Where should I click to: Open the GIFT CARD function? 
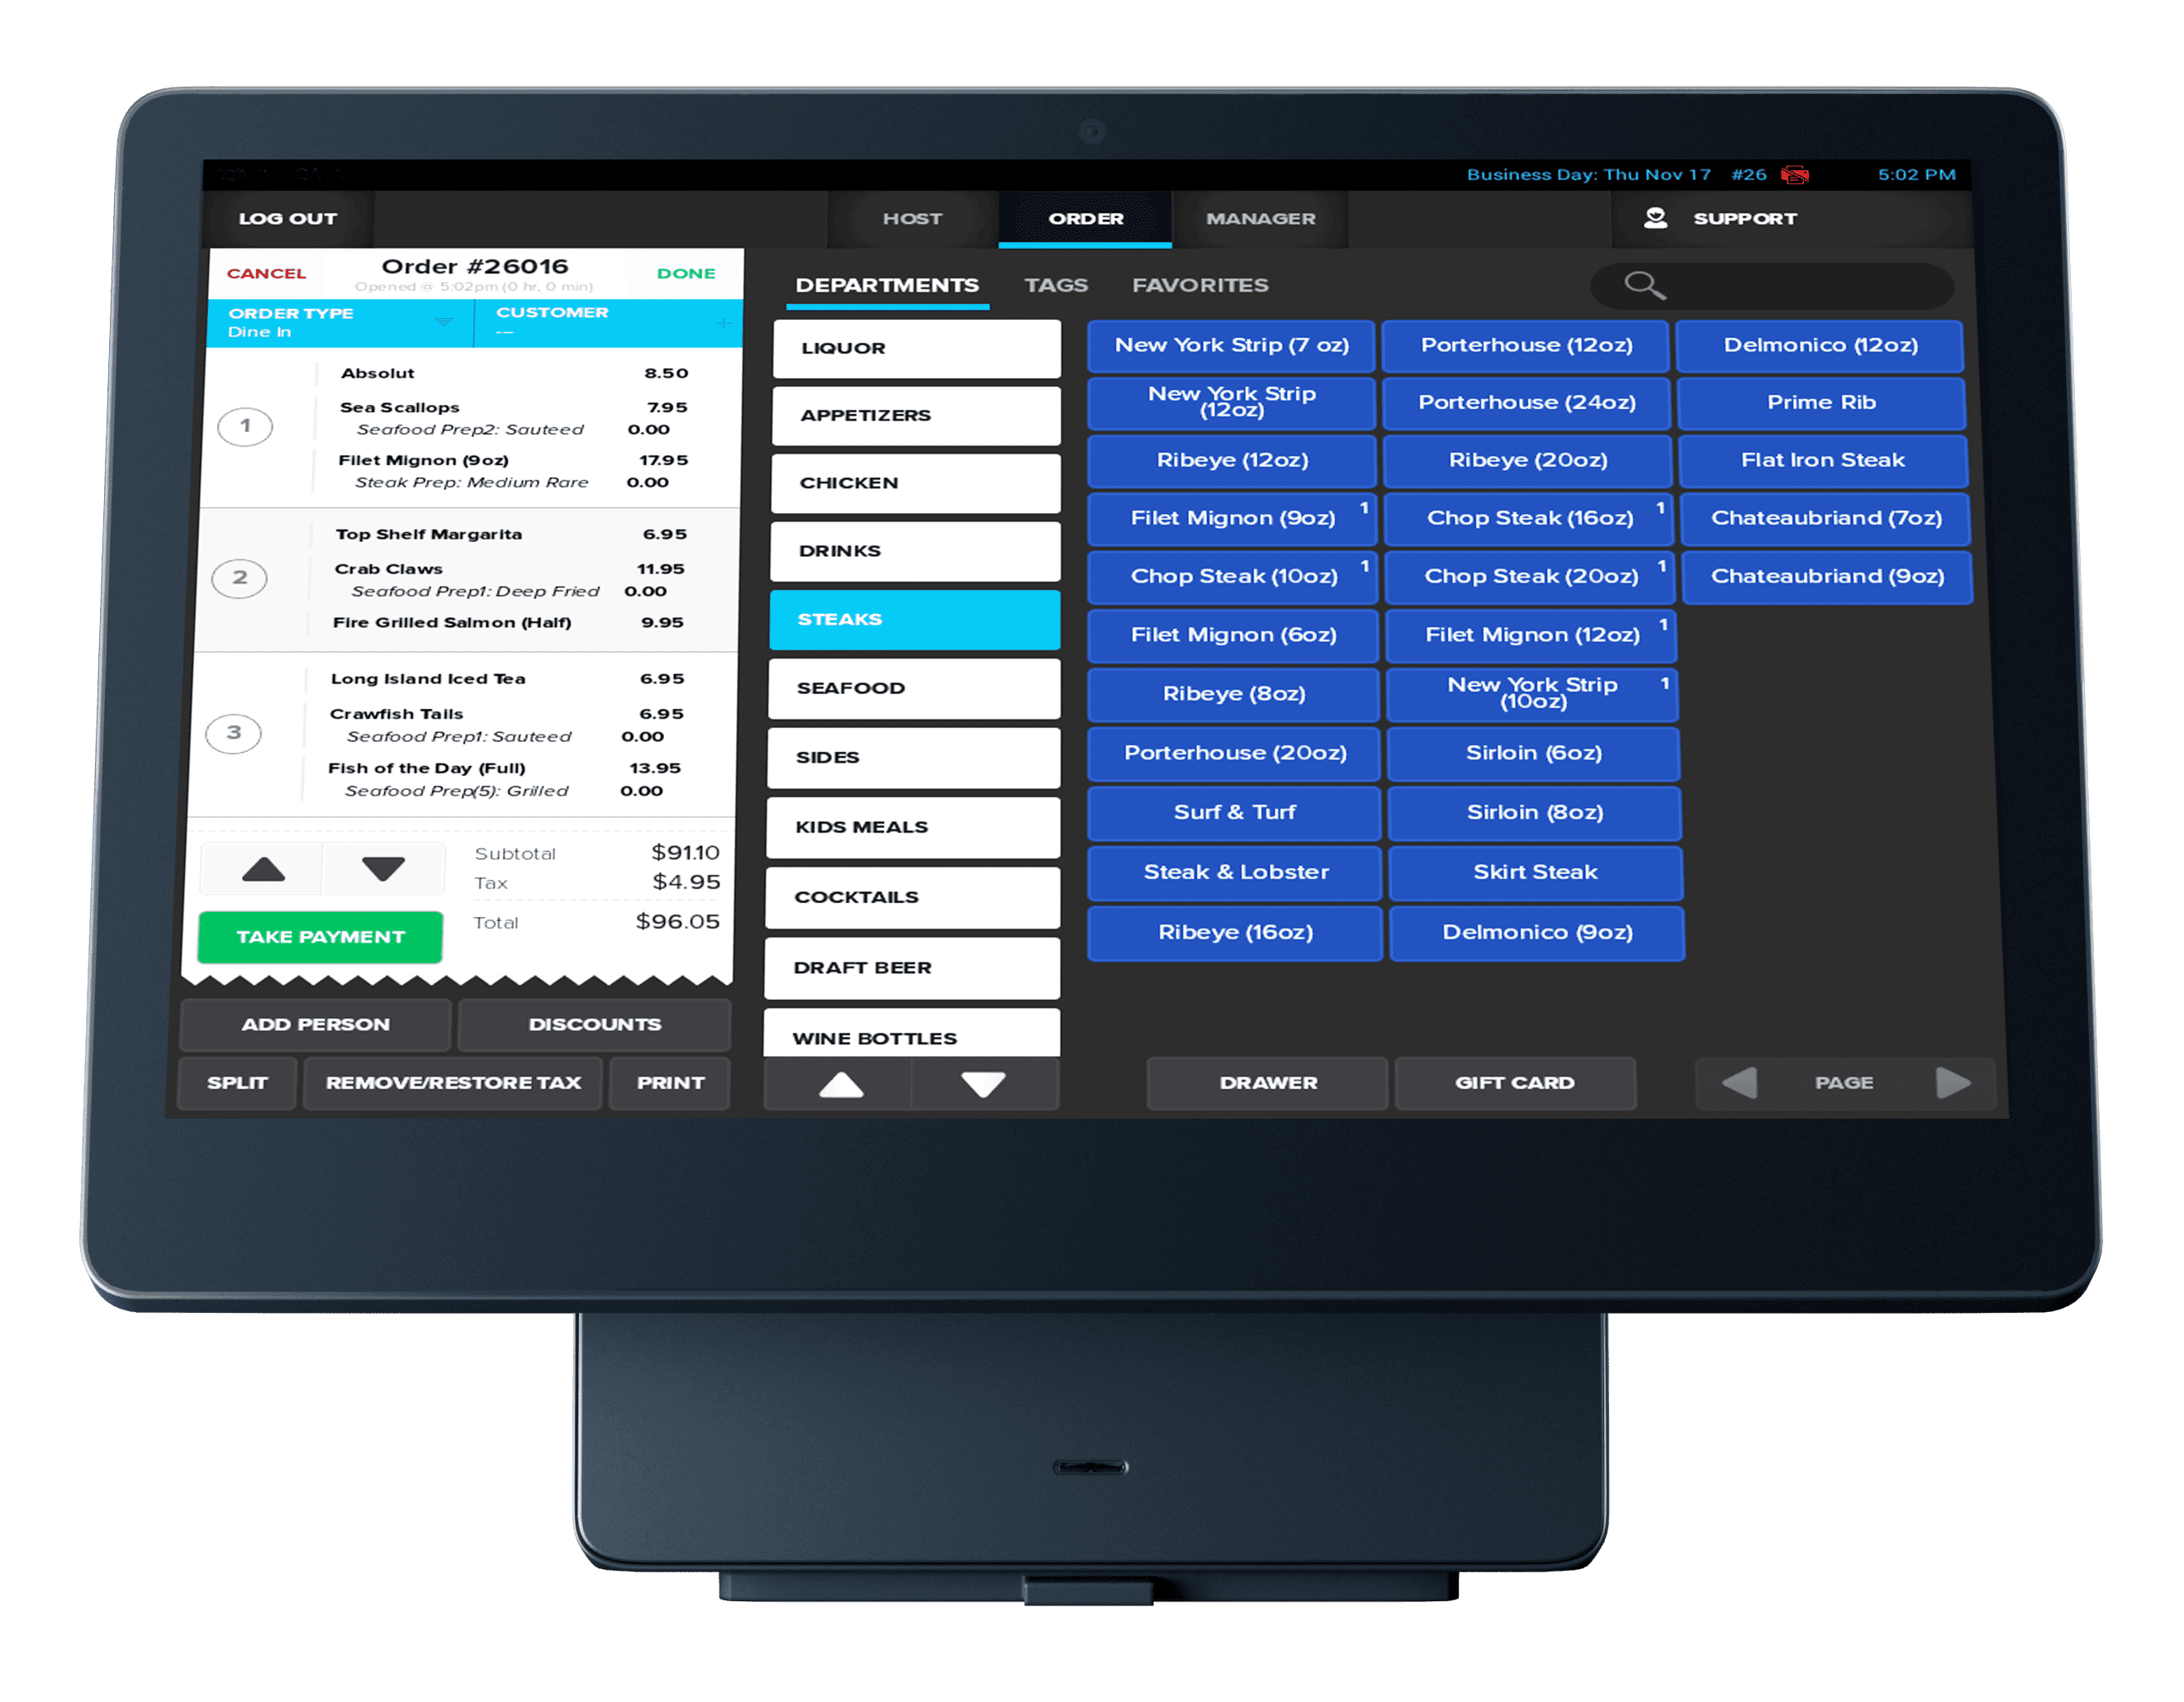1516,1083
